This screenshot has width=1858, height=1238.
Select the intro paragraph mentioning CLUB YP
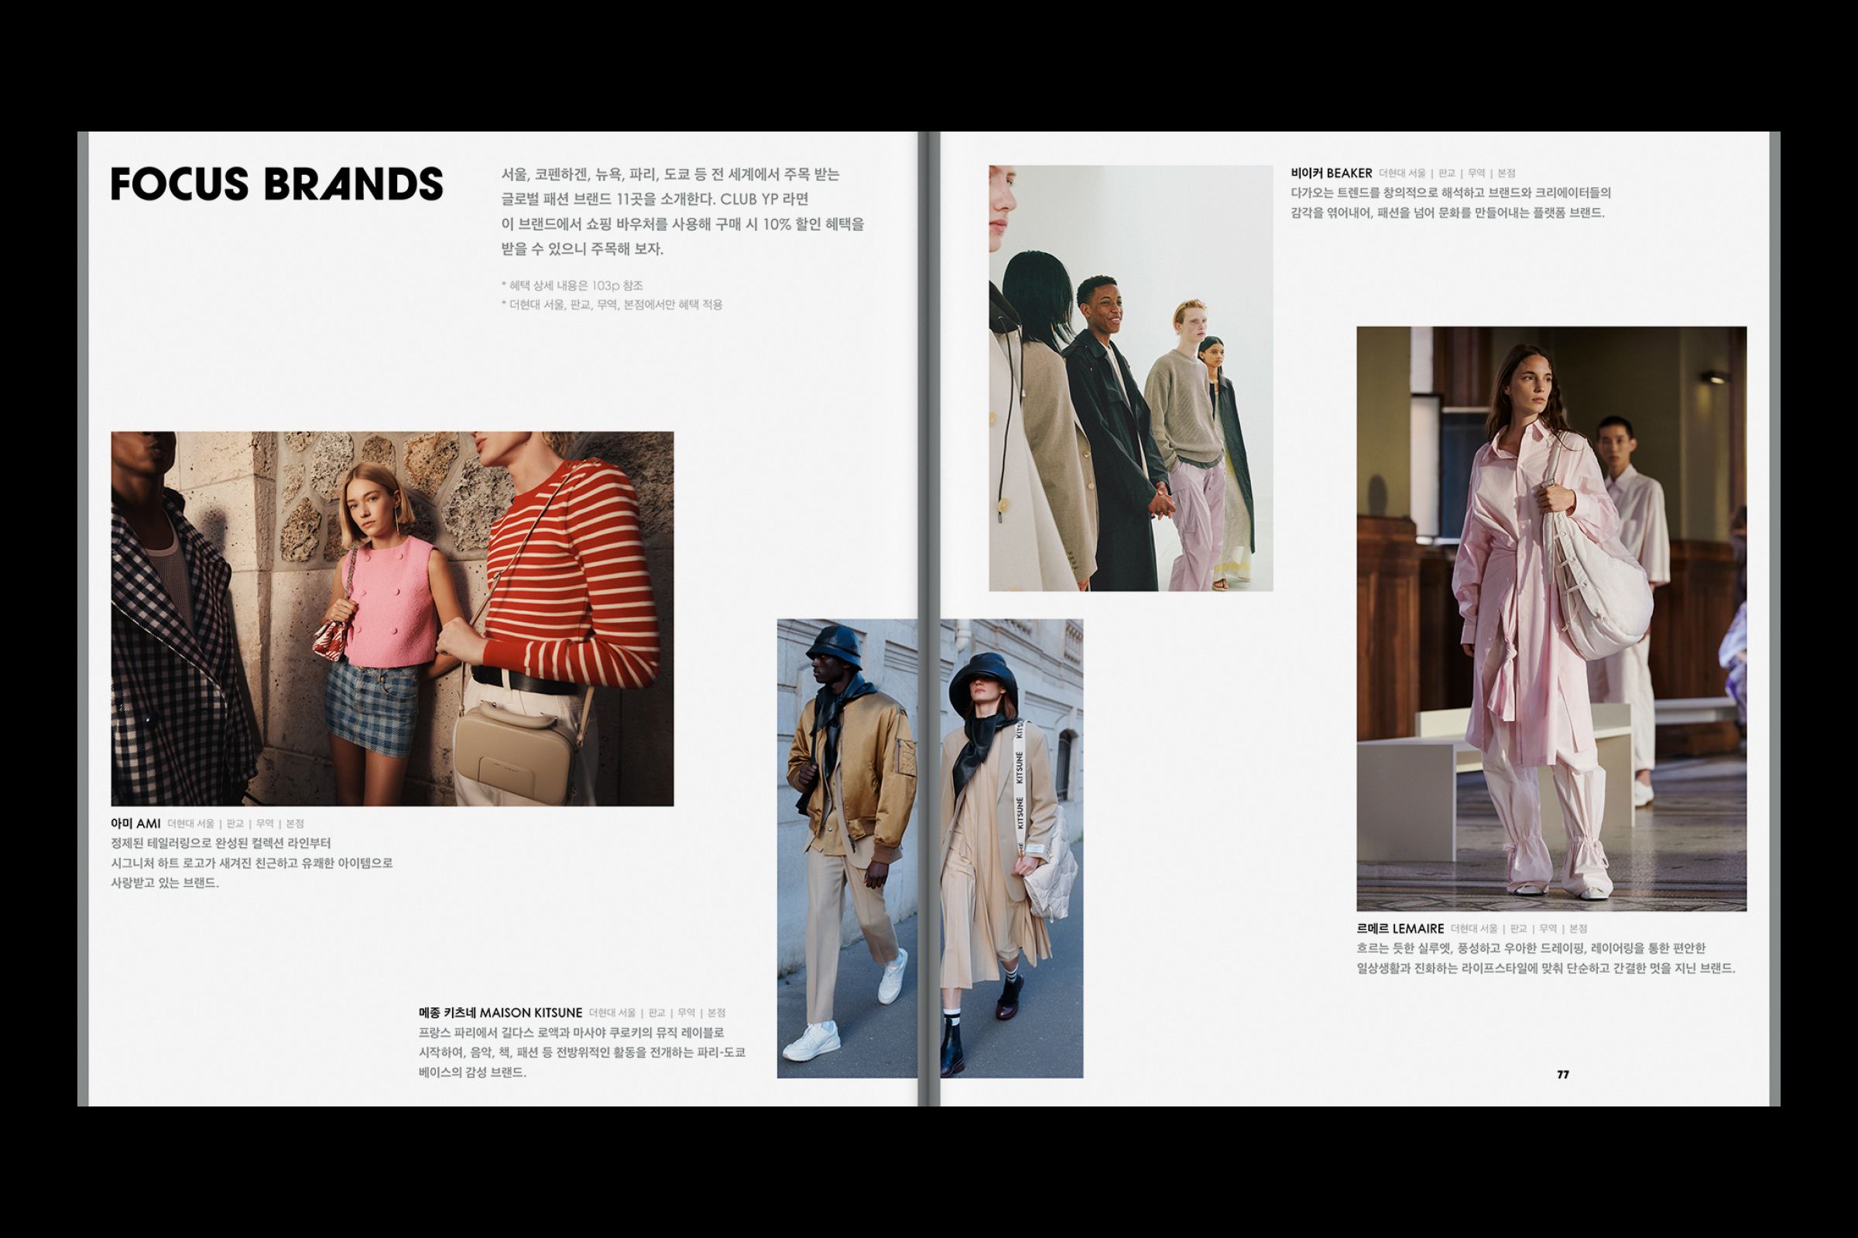pyautogui.click(x=683, y=211)
